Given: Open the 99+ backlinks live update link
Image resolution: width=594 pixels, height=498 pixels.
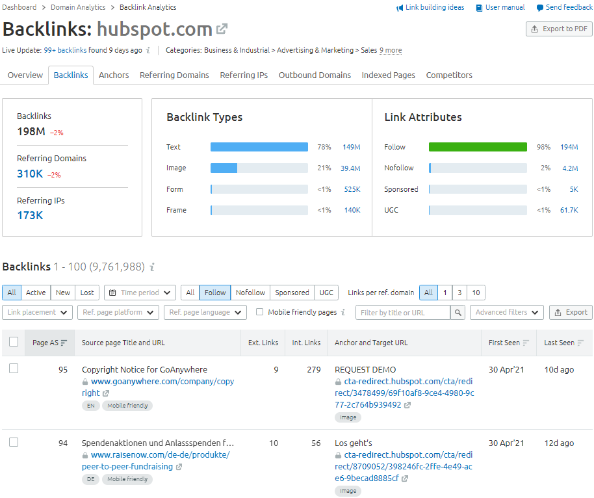Looking at the screenshot, I should [x=65, y=50].
